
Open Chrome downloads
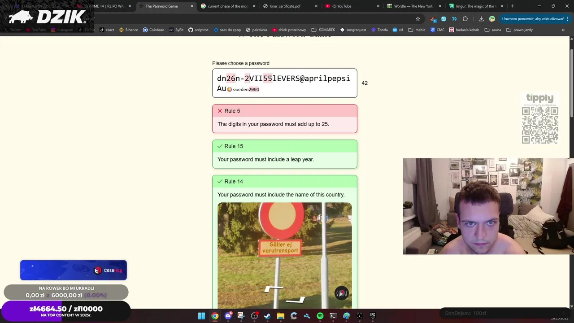(x=481, y=19)
